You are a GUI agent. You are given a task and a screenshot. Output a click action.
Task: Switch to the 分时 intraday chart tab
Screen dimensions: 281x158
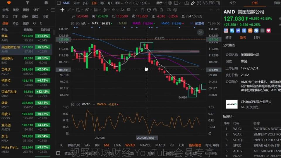[x=76, y=3]
